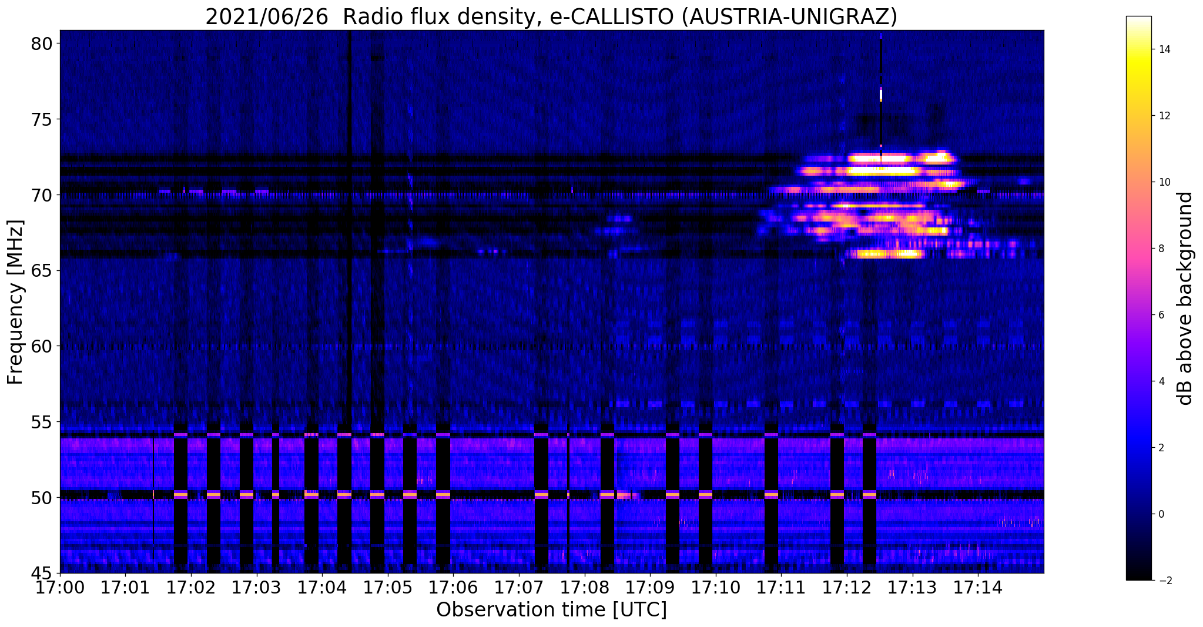Click the 17:12 time tick label
This screenshot has width=1203, height=627.
pyautogui.click(x=847, y=586)
